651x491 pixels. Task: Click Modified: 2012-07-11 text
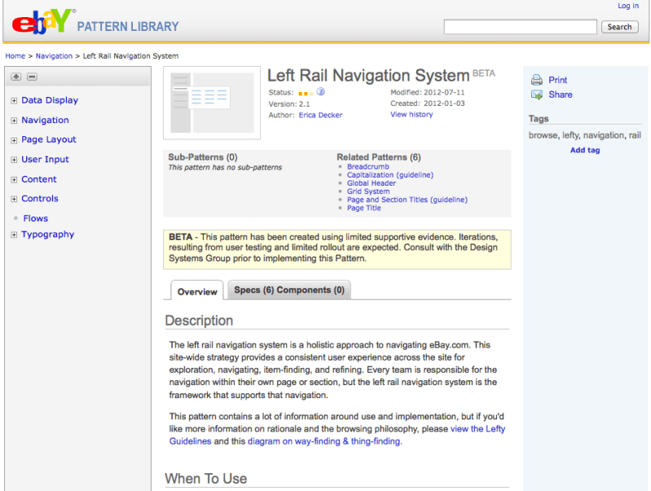427,93
